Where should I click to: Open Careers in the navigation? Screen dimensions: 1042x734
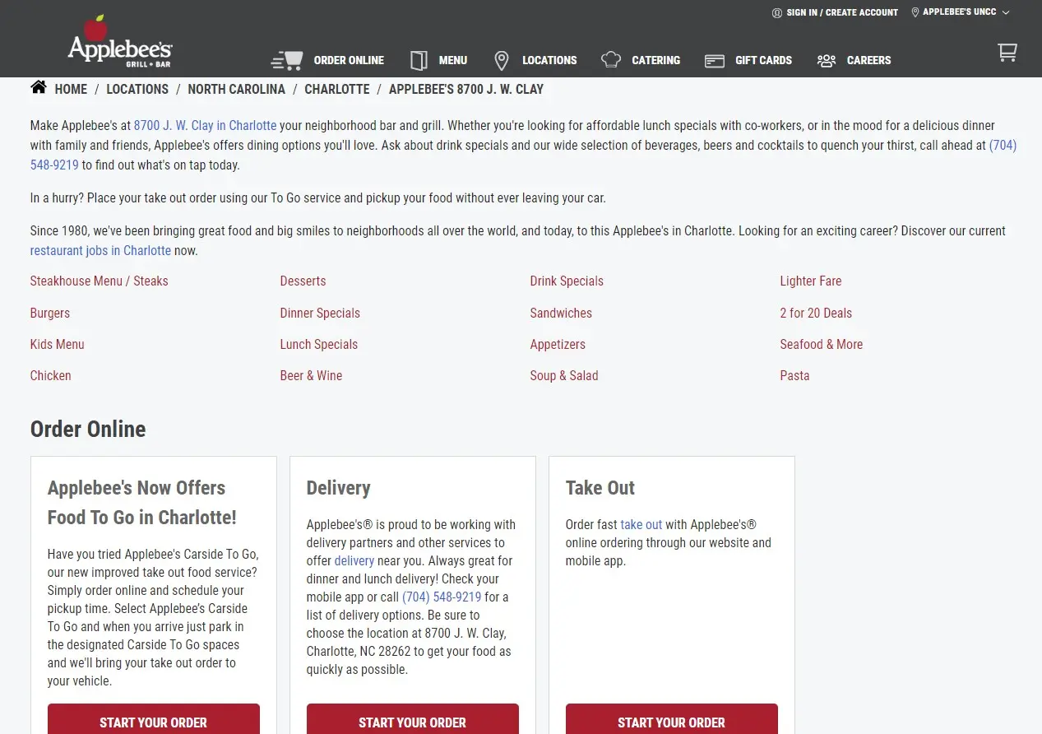868,60
